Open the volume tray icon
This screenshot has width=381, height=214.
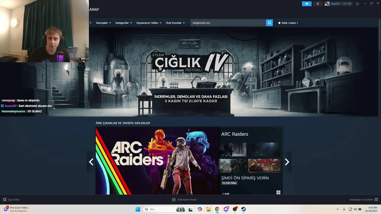(x=355, y=209)
